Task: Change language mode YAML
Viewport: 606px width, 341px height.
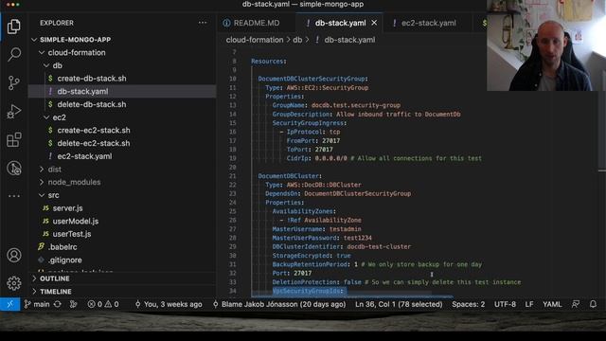Action: pos(552,304)
